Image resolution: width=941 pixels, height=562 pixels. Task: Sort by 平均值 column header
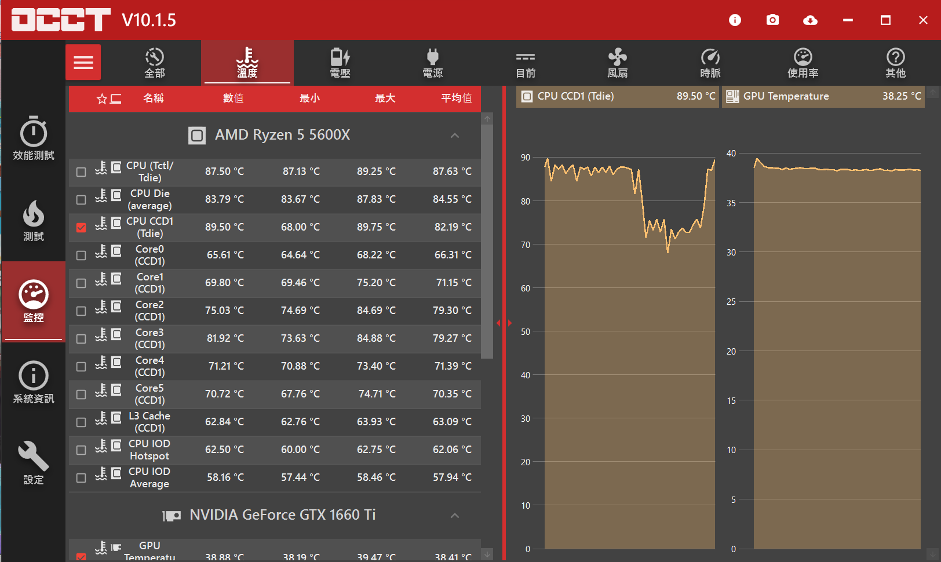(457, 98)
